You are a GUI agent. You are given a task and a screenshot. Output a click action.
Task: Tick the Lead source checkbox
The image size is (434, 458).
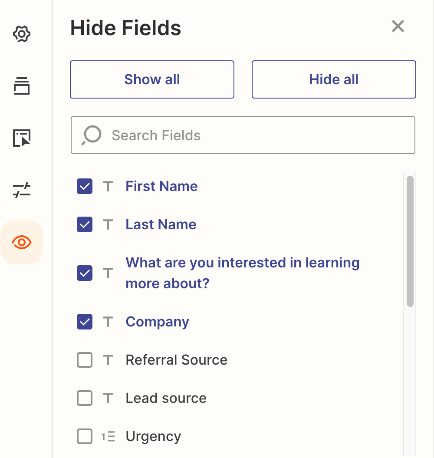pos(85,398)
